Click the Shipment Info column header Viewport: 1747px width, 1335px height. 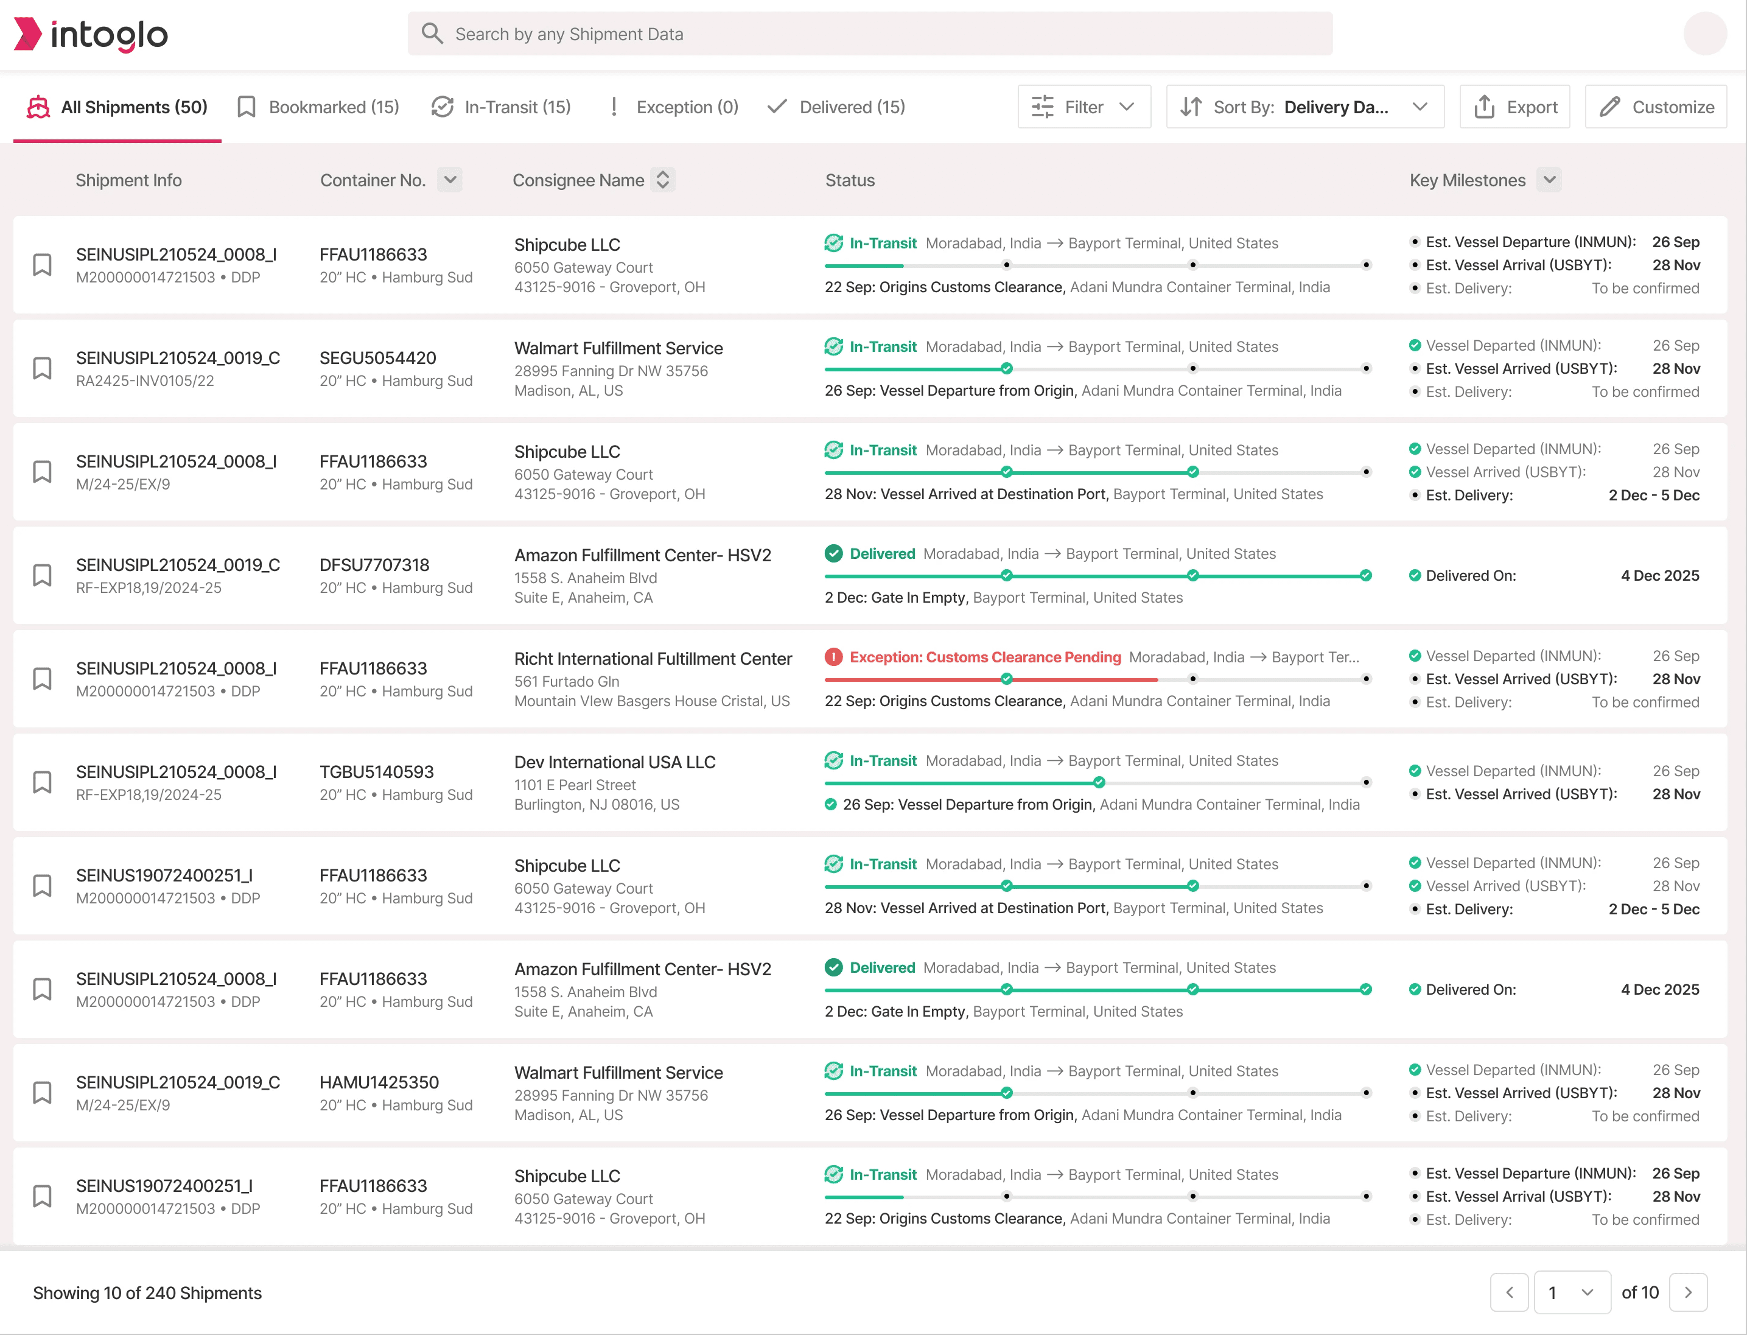click(128, 180)
